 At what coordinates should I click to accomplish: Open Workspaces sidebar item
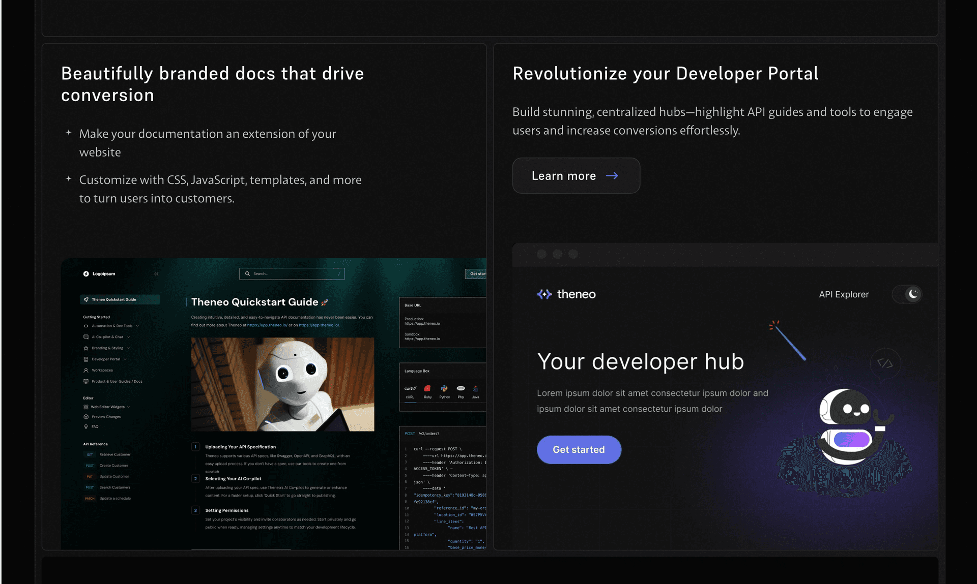(102, 370)
